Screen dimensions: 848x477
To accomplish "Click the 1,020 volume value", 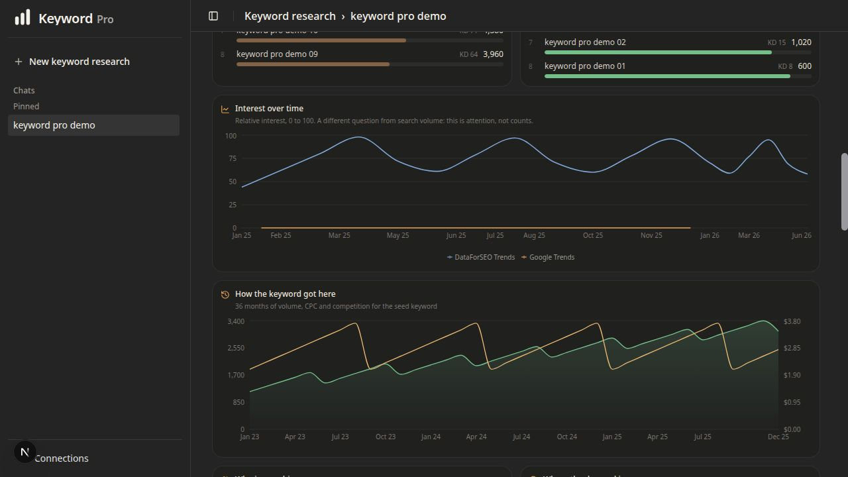I will click(x=801, y=42).
